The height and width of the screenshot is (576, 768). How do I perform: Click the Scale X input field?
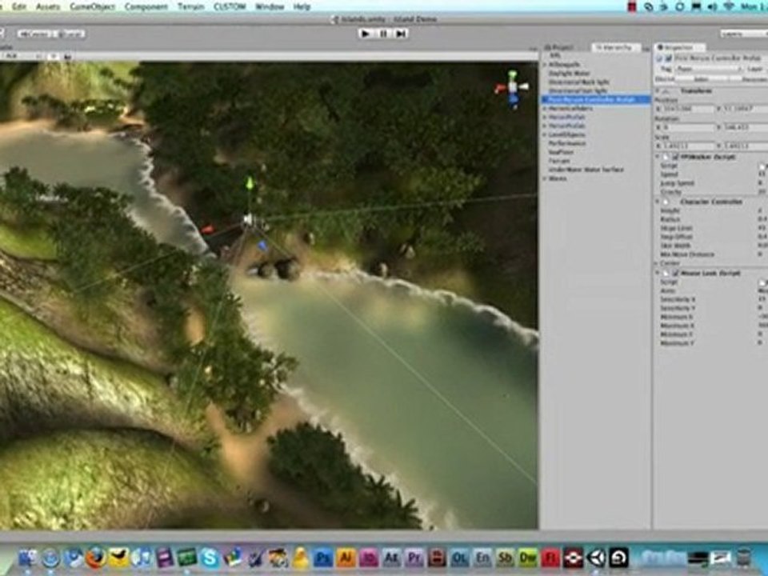[688, 146]
